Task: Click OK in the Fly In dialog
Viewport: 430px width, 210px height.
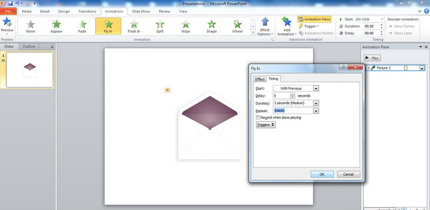Action: tap(322, 175)
